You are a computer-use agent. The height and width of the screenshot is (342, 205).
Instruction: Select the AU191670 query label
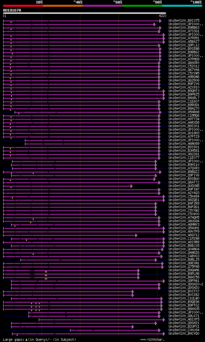coord(12,10)
